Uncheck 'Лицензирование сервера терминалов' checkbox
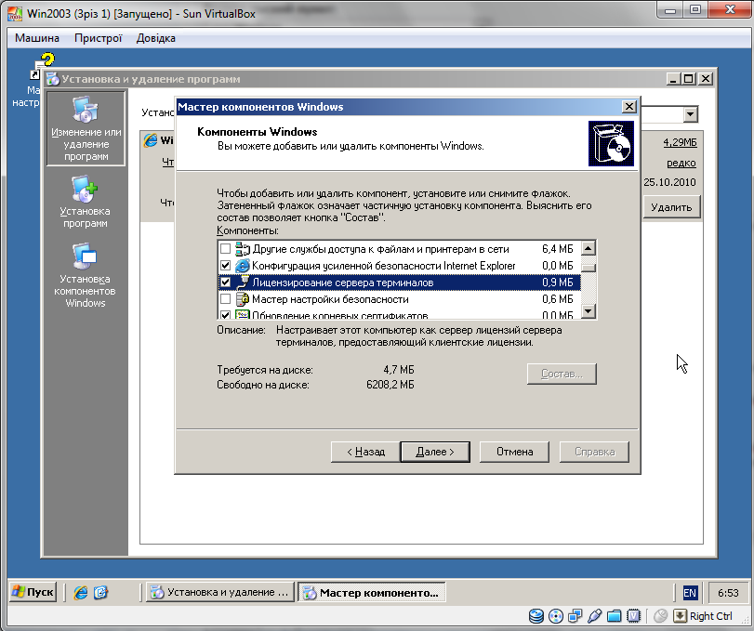The width and height of the screenshot is (754, 631). coord(225,283)
